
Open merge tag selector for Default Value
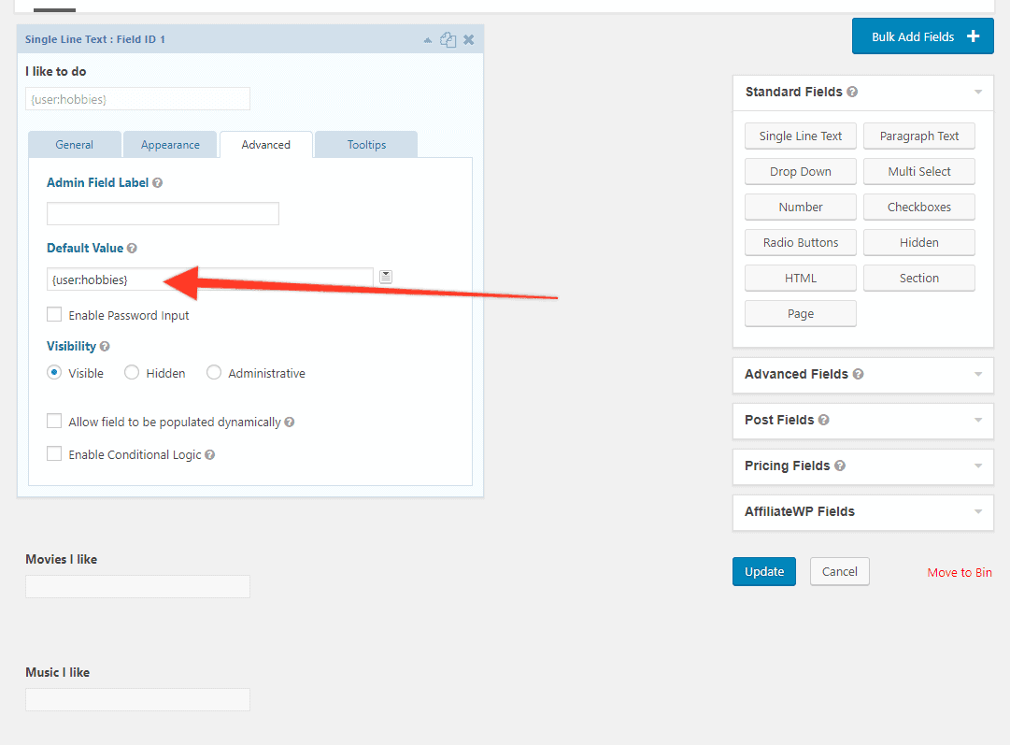[386, 277]
